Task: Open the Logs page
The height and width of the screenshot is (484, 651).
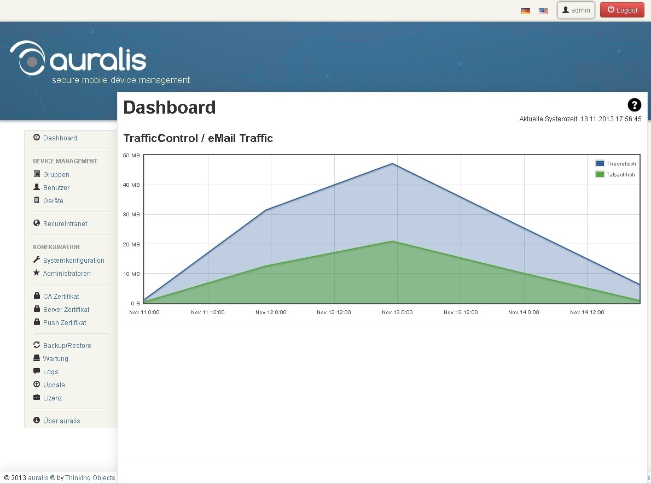Action: click(50, 372)
